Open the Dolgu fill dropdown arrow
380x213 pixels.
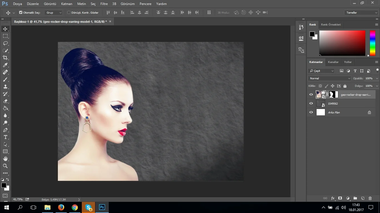[377, 86]
